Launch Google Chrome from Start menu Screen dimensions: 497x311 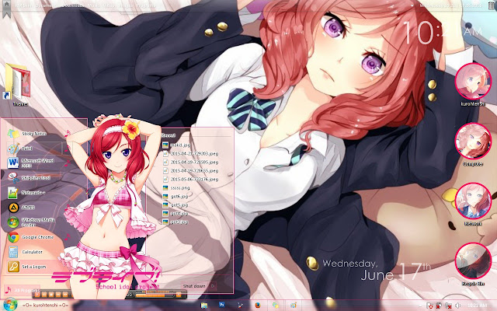pyautogui.click(x=32, y=237)
